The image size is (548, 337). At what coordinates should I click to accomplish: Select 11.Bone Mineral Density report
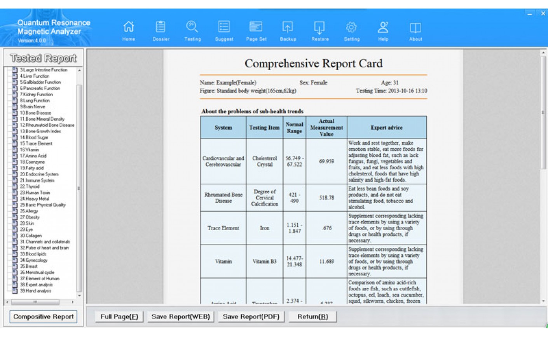(42, 119)
